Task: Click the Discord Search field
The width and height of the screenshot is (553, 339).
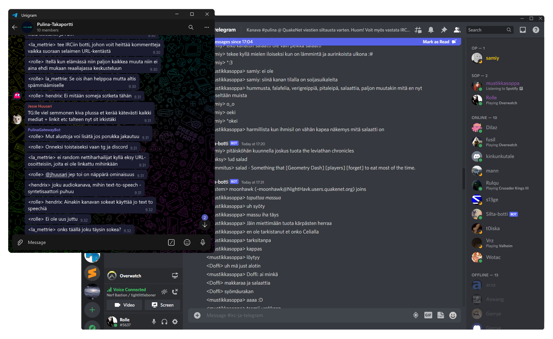Action: tap(490, 30)
